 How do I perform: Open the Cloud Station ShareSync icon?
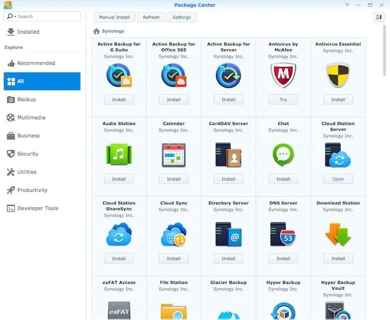pos(119,234)
